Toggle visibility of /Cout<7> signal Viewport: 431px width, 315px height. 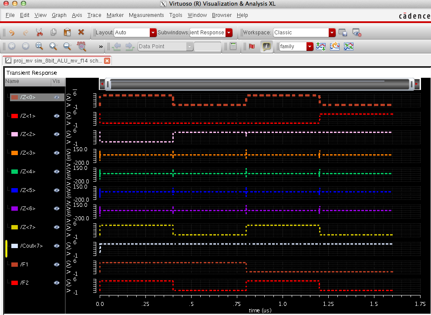(x=56, y=246)
